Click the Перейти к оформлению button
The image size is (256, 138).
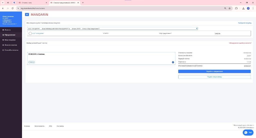[214, 71]
